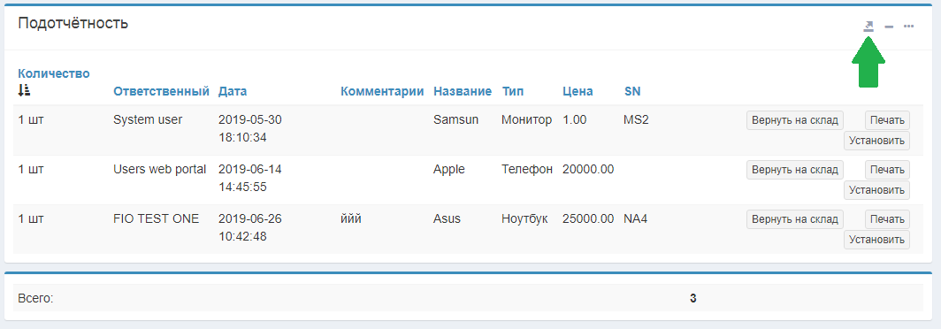Collapse the Подотчётность panel with the minus icon
The width and height of the screenshot is (941, 329).
[890, 27]
